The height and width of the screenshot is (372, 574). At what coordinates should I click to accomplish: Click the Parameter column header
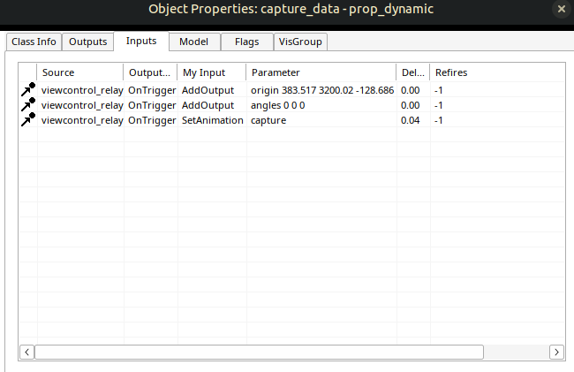coord(321,72)
